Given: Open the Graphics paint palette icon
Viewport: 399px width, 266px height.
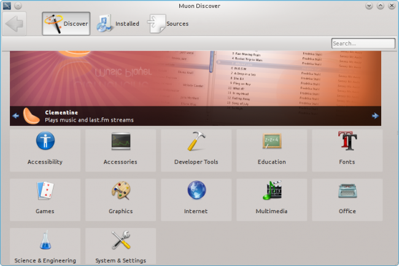Looking at the screenshot, I should (x=121, y=190).
